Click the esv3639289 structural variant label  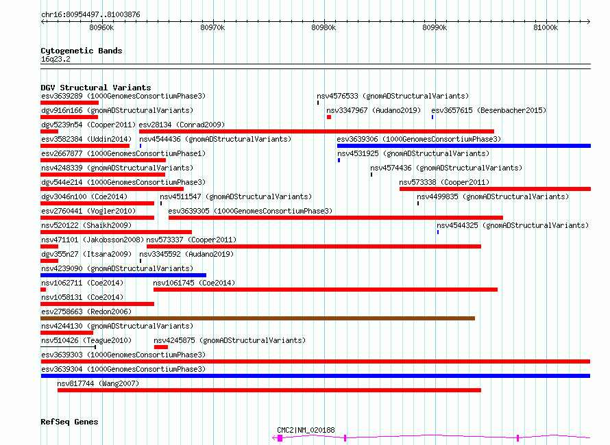click(123, 96)
